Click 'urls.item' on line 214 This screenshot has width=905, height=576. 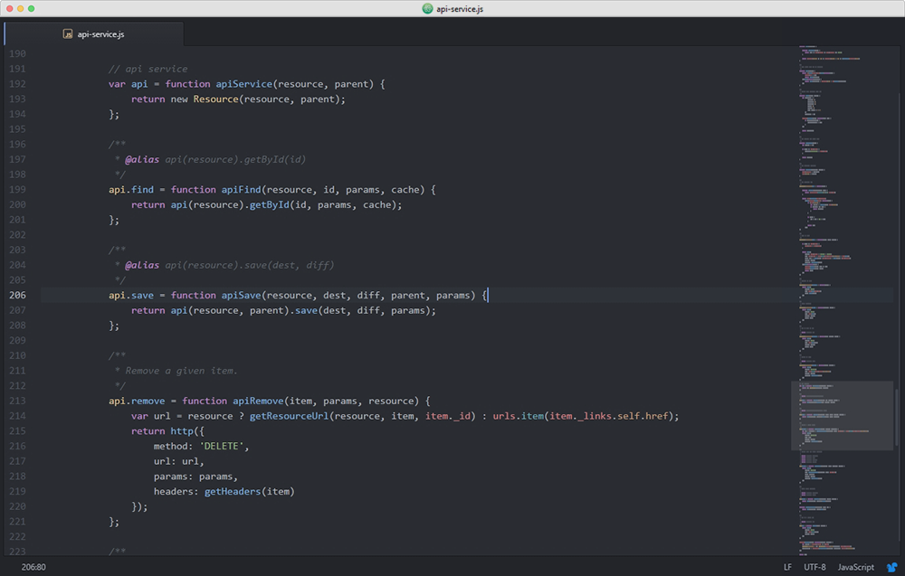[x=519, y=416]
